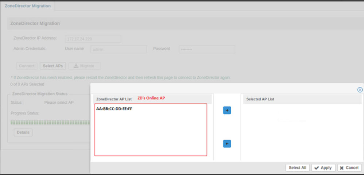Focus the User name input
The image size is (364, 175).
[x=119, y=49]
